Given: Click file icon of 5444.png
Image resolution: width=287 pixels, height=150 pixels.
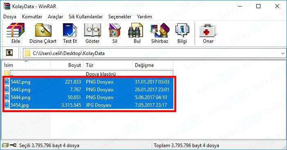Looking at the screenshot, I should tap(7, 97).
